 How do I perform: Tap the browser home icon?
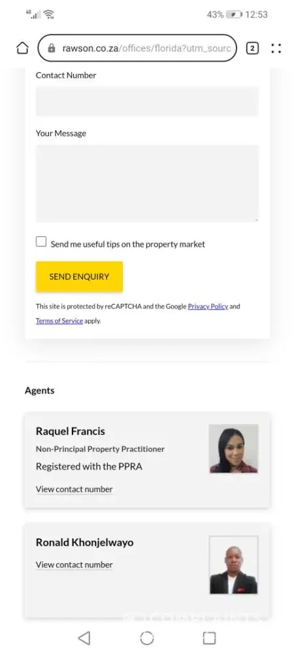coord(22,48)
